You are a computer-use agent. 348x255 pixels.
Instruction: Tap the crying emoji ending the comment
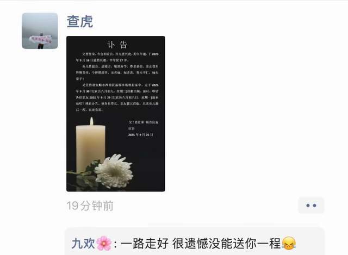coord(289,243)
